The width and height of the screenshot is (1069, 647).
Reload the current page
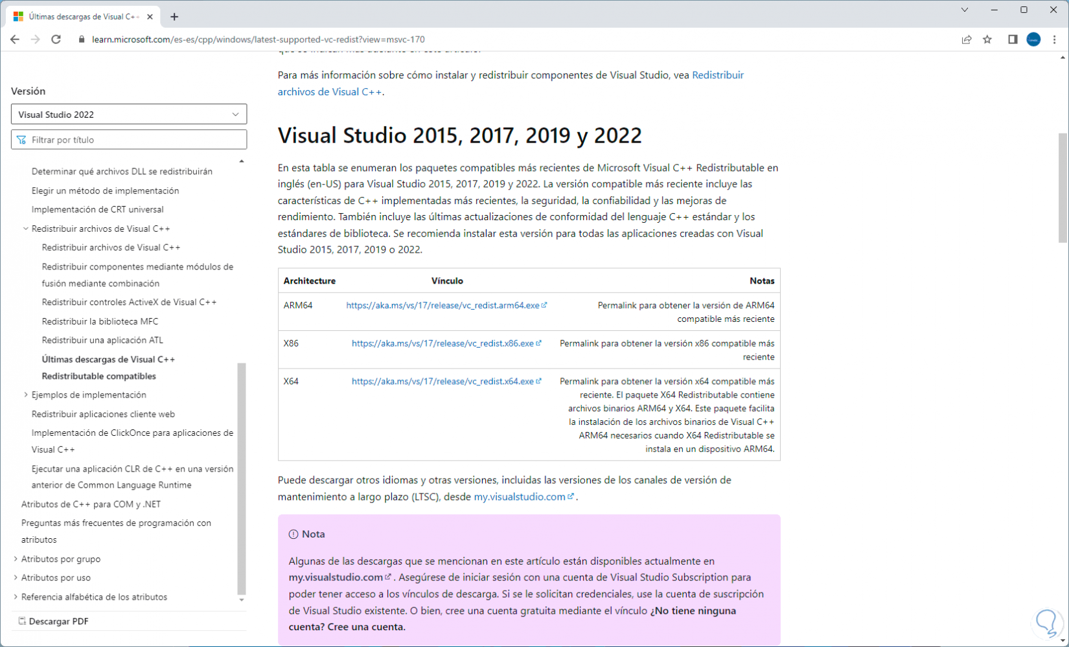[56, 40]
